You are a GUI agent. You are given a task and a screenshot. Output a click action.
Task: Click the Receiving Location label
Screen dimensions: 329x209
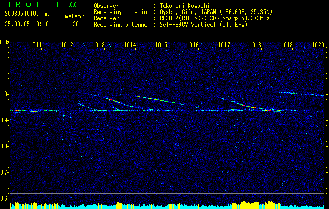(122, 12)
